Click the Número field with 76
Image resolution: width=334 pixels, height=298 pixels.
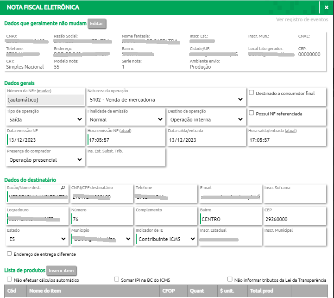pos(101,219)
